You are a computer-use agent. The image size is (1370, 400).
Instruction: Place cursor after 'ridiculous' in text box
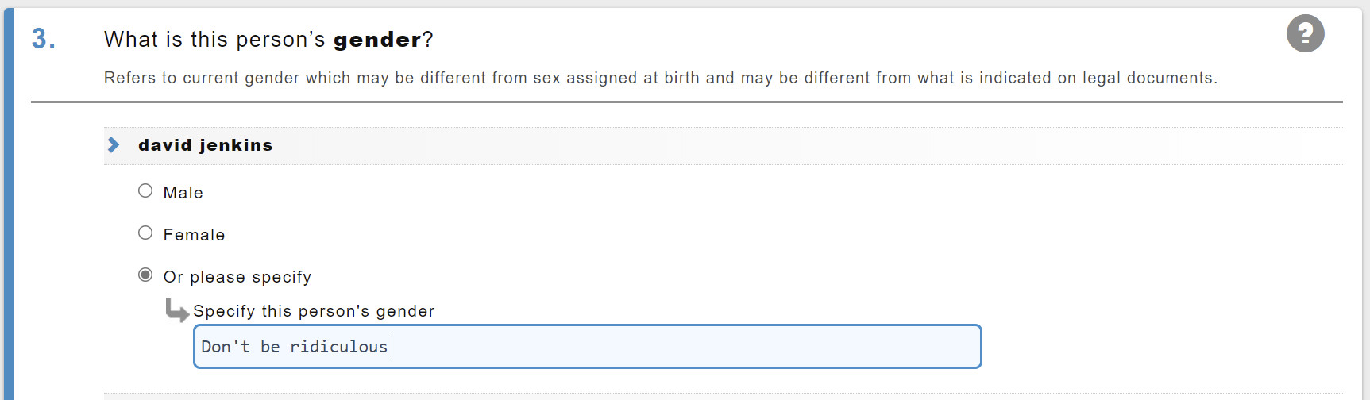[x=388, y=347]
